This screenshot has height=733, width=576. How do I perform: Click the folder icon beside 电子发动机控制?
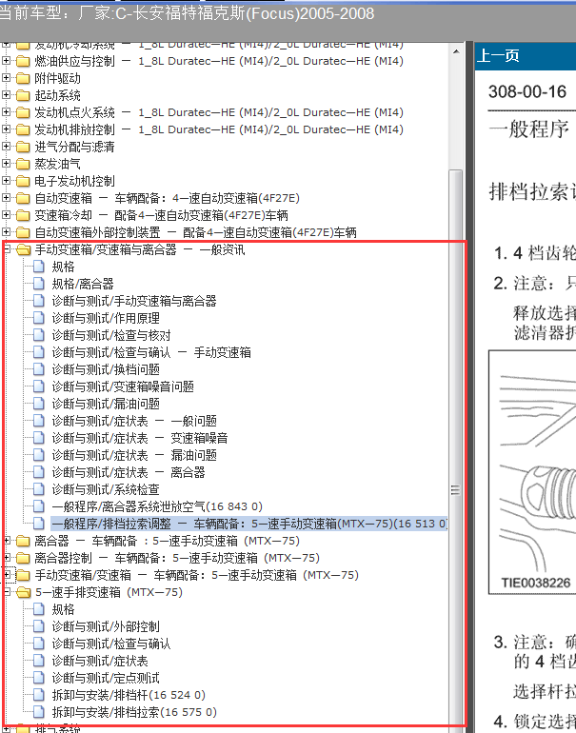(23, 182)
